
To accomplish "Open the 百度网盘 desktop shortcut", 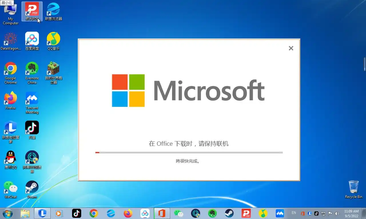I will point(32,42).
